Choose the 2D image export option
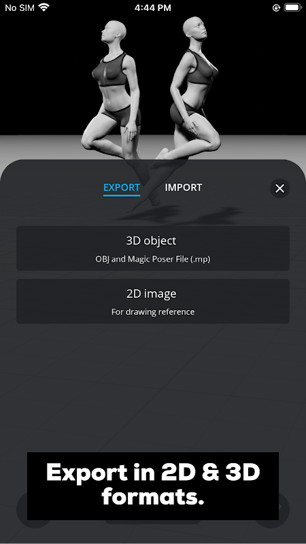Screen dimensions: 306x544 [x=153, y=301]
